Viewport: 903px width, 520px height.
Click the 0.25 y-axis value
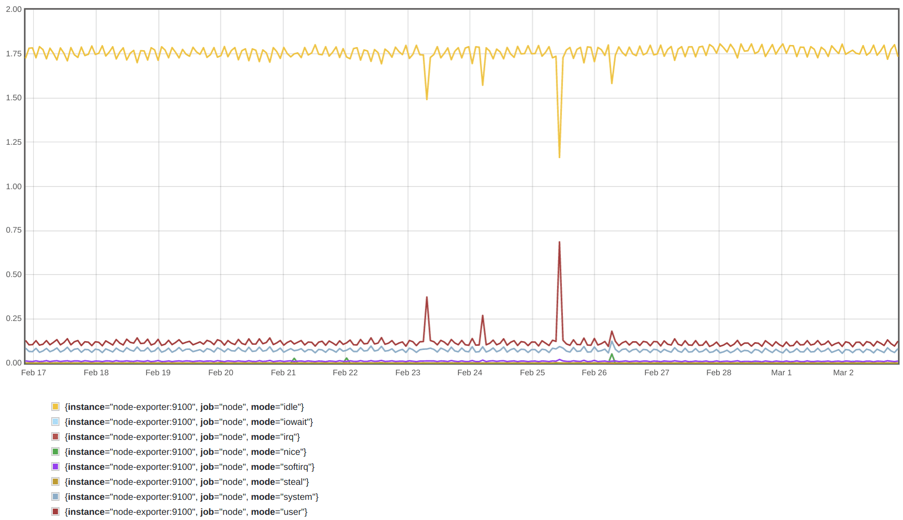(14, 318)
